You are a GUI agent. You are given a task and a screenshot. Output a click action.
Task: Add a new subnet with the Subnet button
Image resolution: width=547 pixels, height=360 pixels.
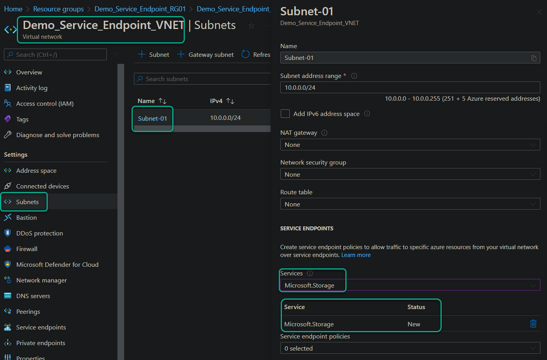(x=153, y=54)
